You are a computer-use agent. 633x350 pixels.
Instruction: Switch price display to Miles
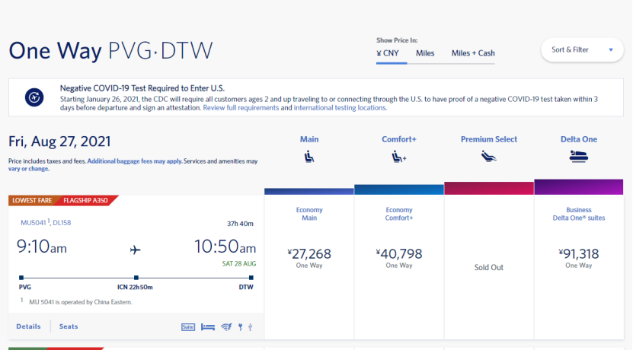pos(425,53)
